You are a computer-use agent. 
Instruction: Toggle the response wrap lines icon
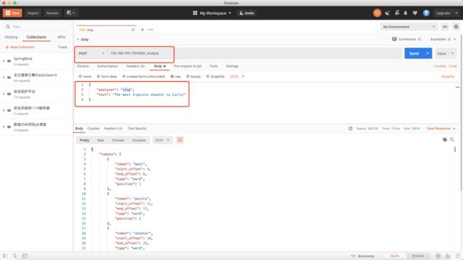[x=180, y=140]
